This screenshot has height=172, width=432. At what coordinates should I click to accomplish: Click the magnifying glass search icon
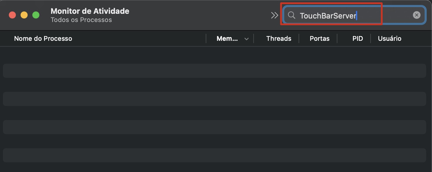pyautogui.click(x=291, y=15)
